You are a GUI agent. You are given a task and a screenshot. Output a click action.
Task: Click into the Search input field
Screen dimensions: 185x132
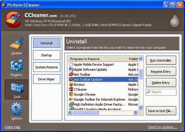pos(161,92)
